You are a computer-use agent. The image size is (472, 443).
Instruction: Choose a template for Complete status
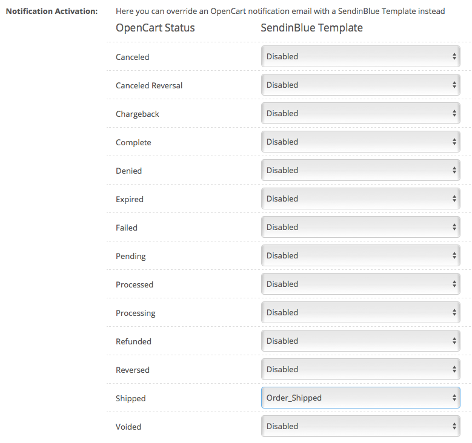pos(361,142)
